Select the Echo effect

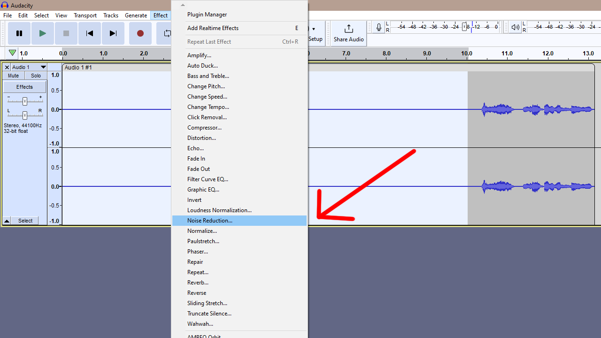pyautogui.click(x=239, y=148)
